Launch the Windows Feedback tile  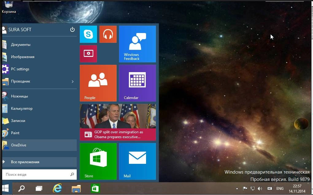point(137,44)
